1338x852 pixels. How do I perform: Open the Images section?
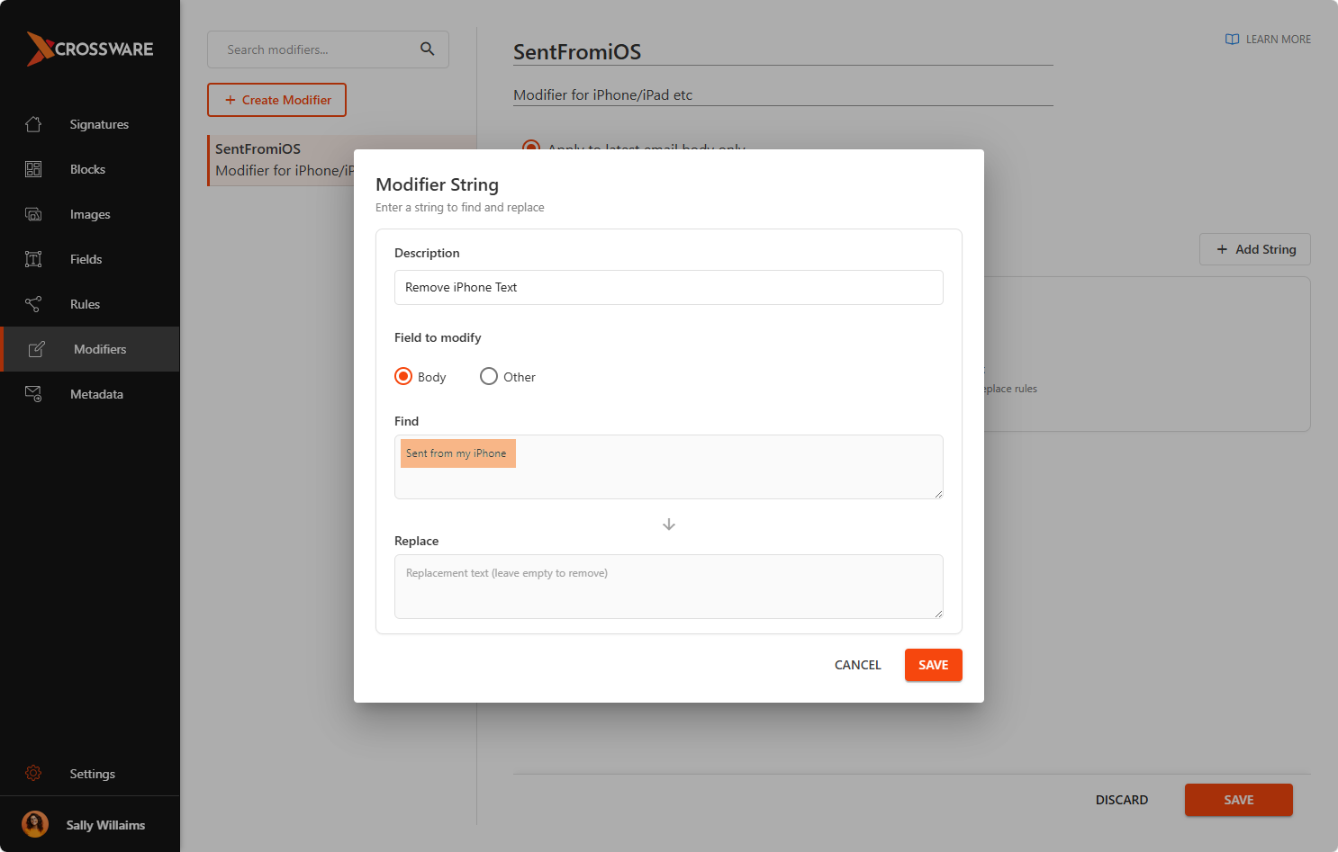90,214
